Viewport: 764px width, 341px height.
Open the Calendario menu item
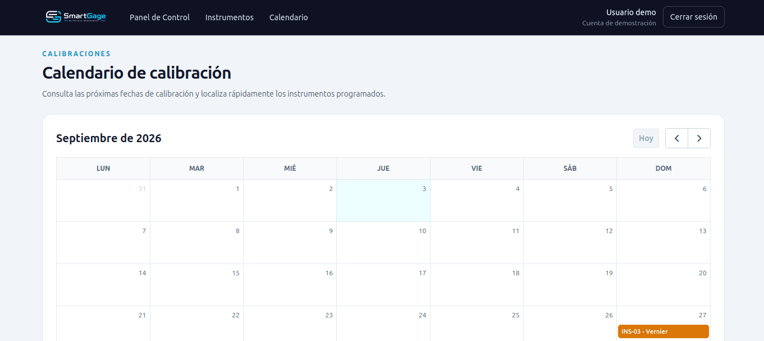(x=289, y=17)
